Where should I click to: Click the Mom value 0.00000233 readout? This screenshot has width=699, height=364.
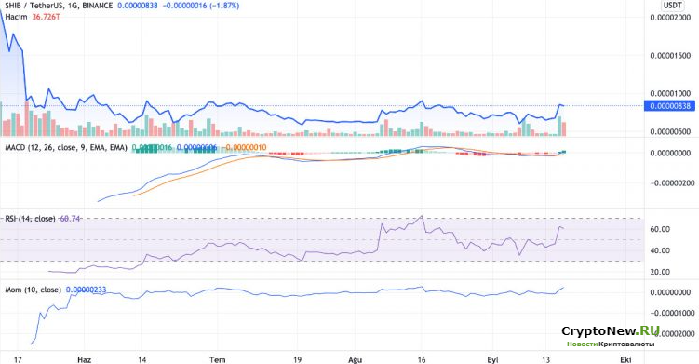click(x=86, y=290)
